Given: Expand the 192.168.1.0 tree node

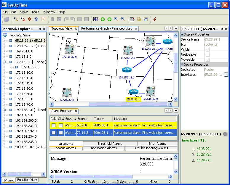Looking at the screenshot, I should (4, 110).
